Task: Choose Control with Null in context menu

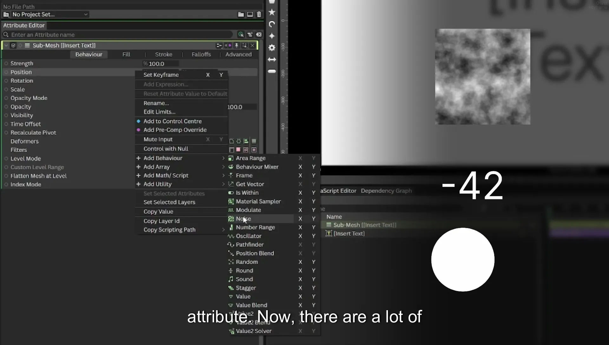Action: click(x=166, y=149)
